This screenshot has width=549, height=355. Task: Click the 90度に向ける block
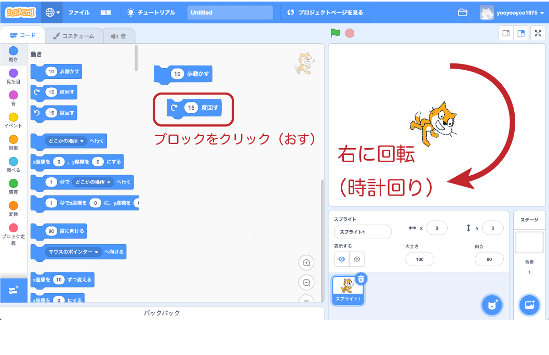59,231
